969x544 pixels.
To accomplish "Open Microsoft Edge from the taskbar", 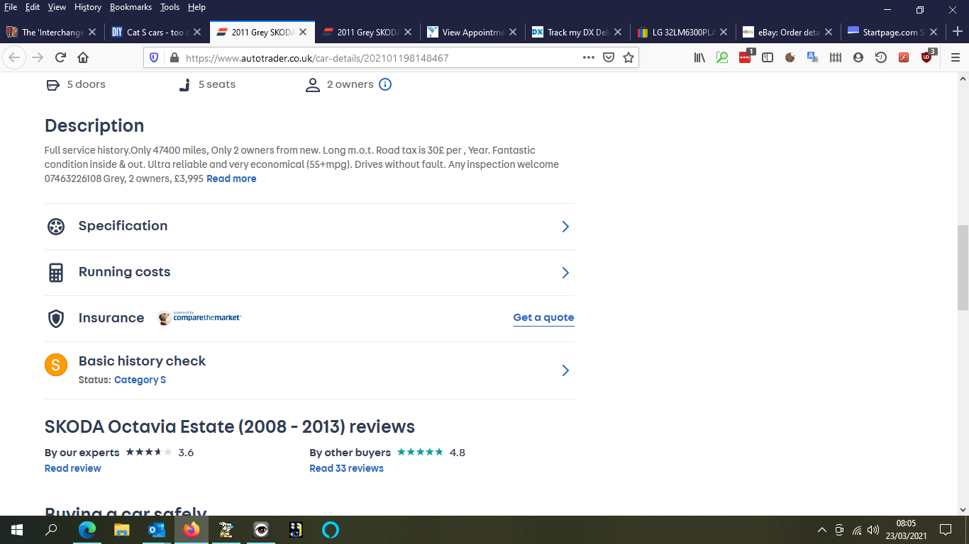I will click(87, 530).
